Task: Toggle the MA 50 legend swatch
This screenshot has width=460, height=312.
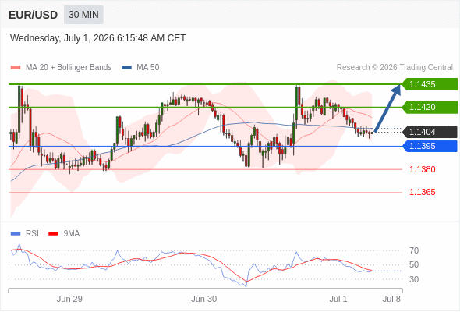Action: [126, 68]
